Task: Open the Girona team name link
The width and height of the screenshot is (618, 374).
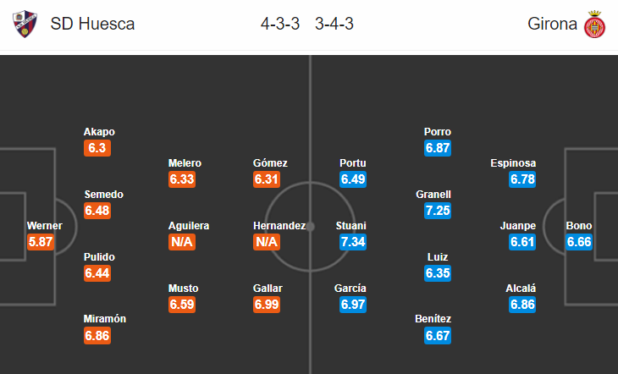Action: click(552, 24)
